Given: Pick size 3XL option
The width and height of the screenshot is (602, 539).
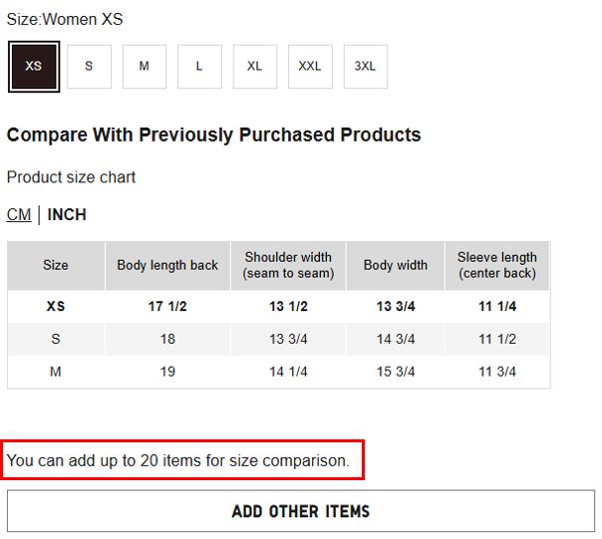Looking at the screenshot, I should pos(365,67).
